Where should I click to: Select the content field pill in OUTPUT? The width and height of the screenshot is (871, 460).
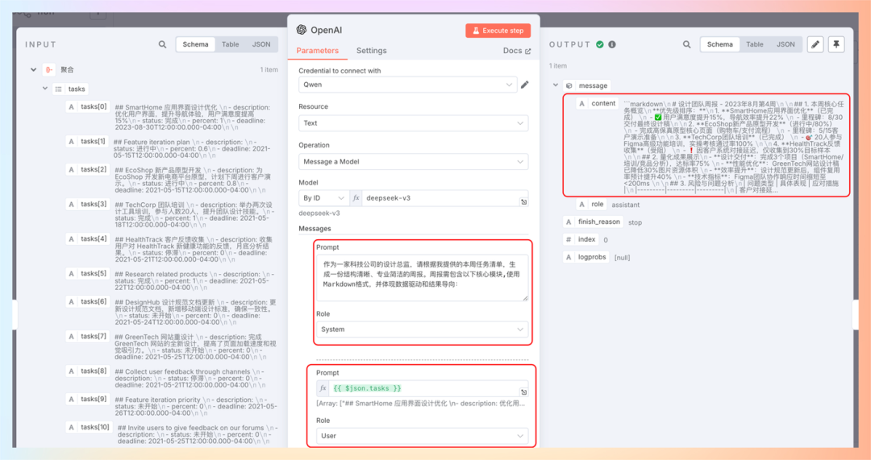597,103
